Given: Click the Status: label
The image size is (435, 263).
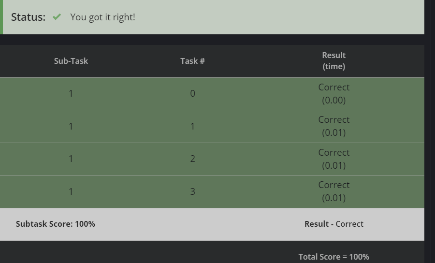Looking at the screenshot, I should (28, 17).
